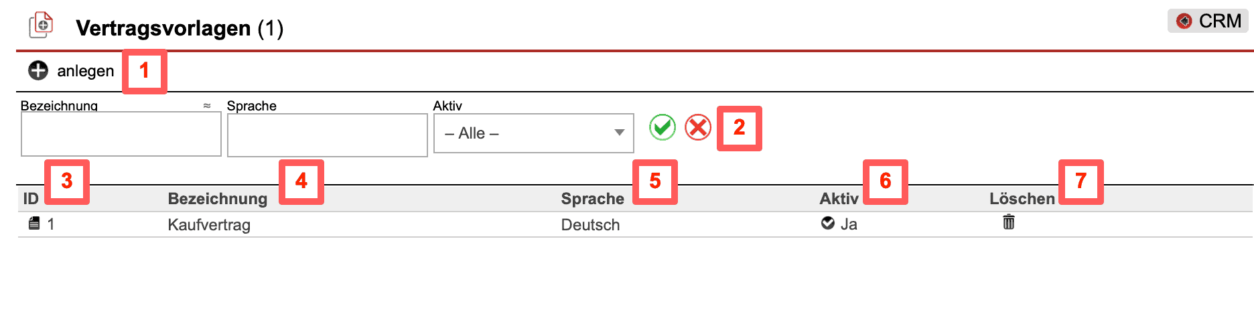Click the approximate-match symbol above Bezeichnung
The width and height of the screenshot is (1254, 312).
(x=207, y=106)
